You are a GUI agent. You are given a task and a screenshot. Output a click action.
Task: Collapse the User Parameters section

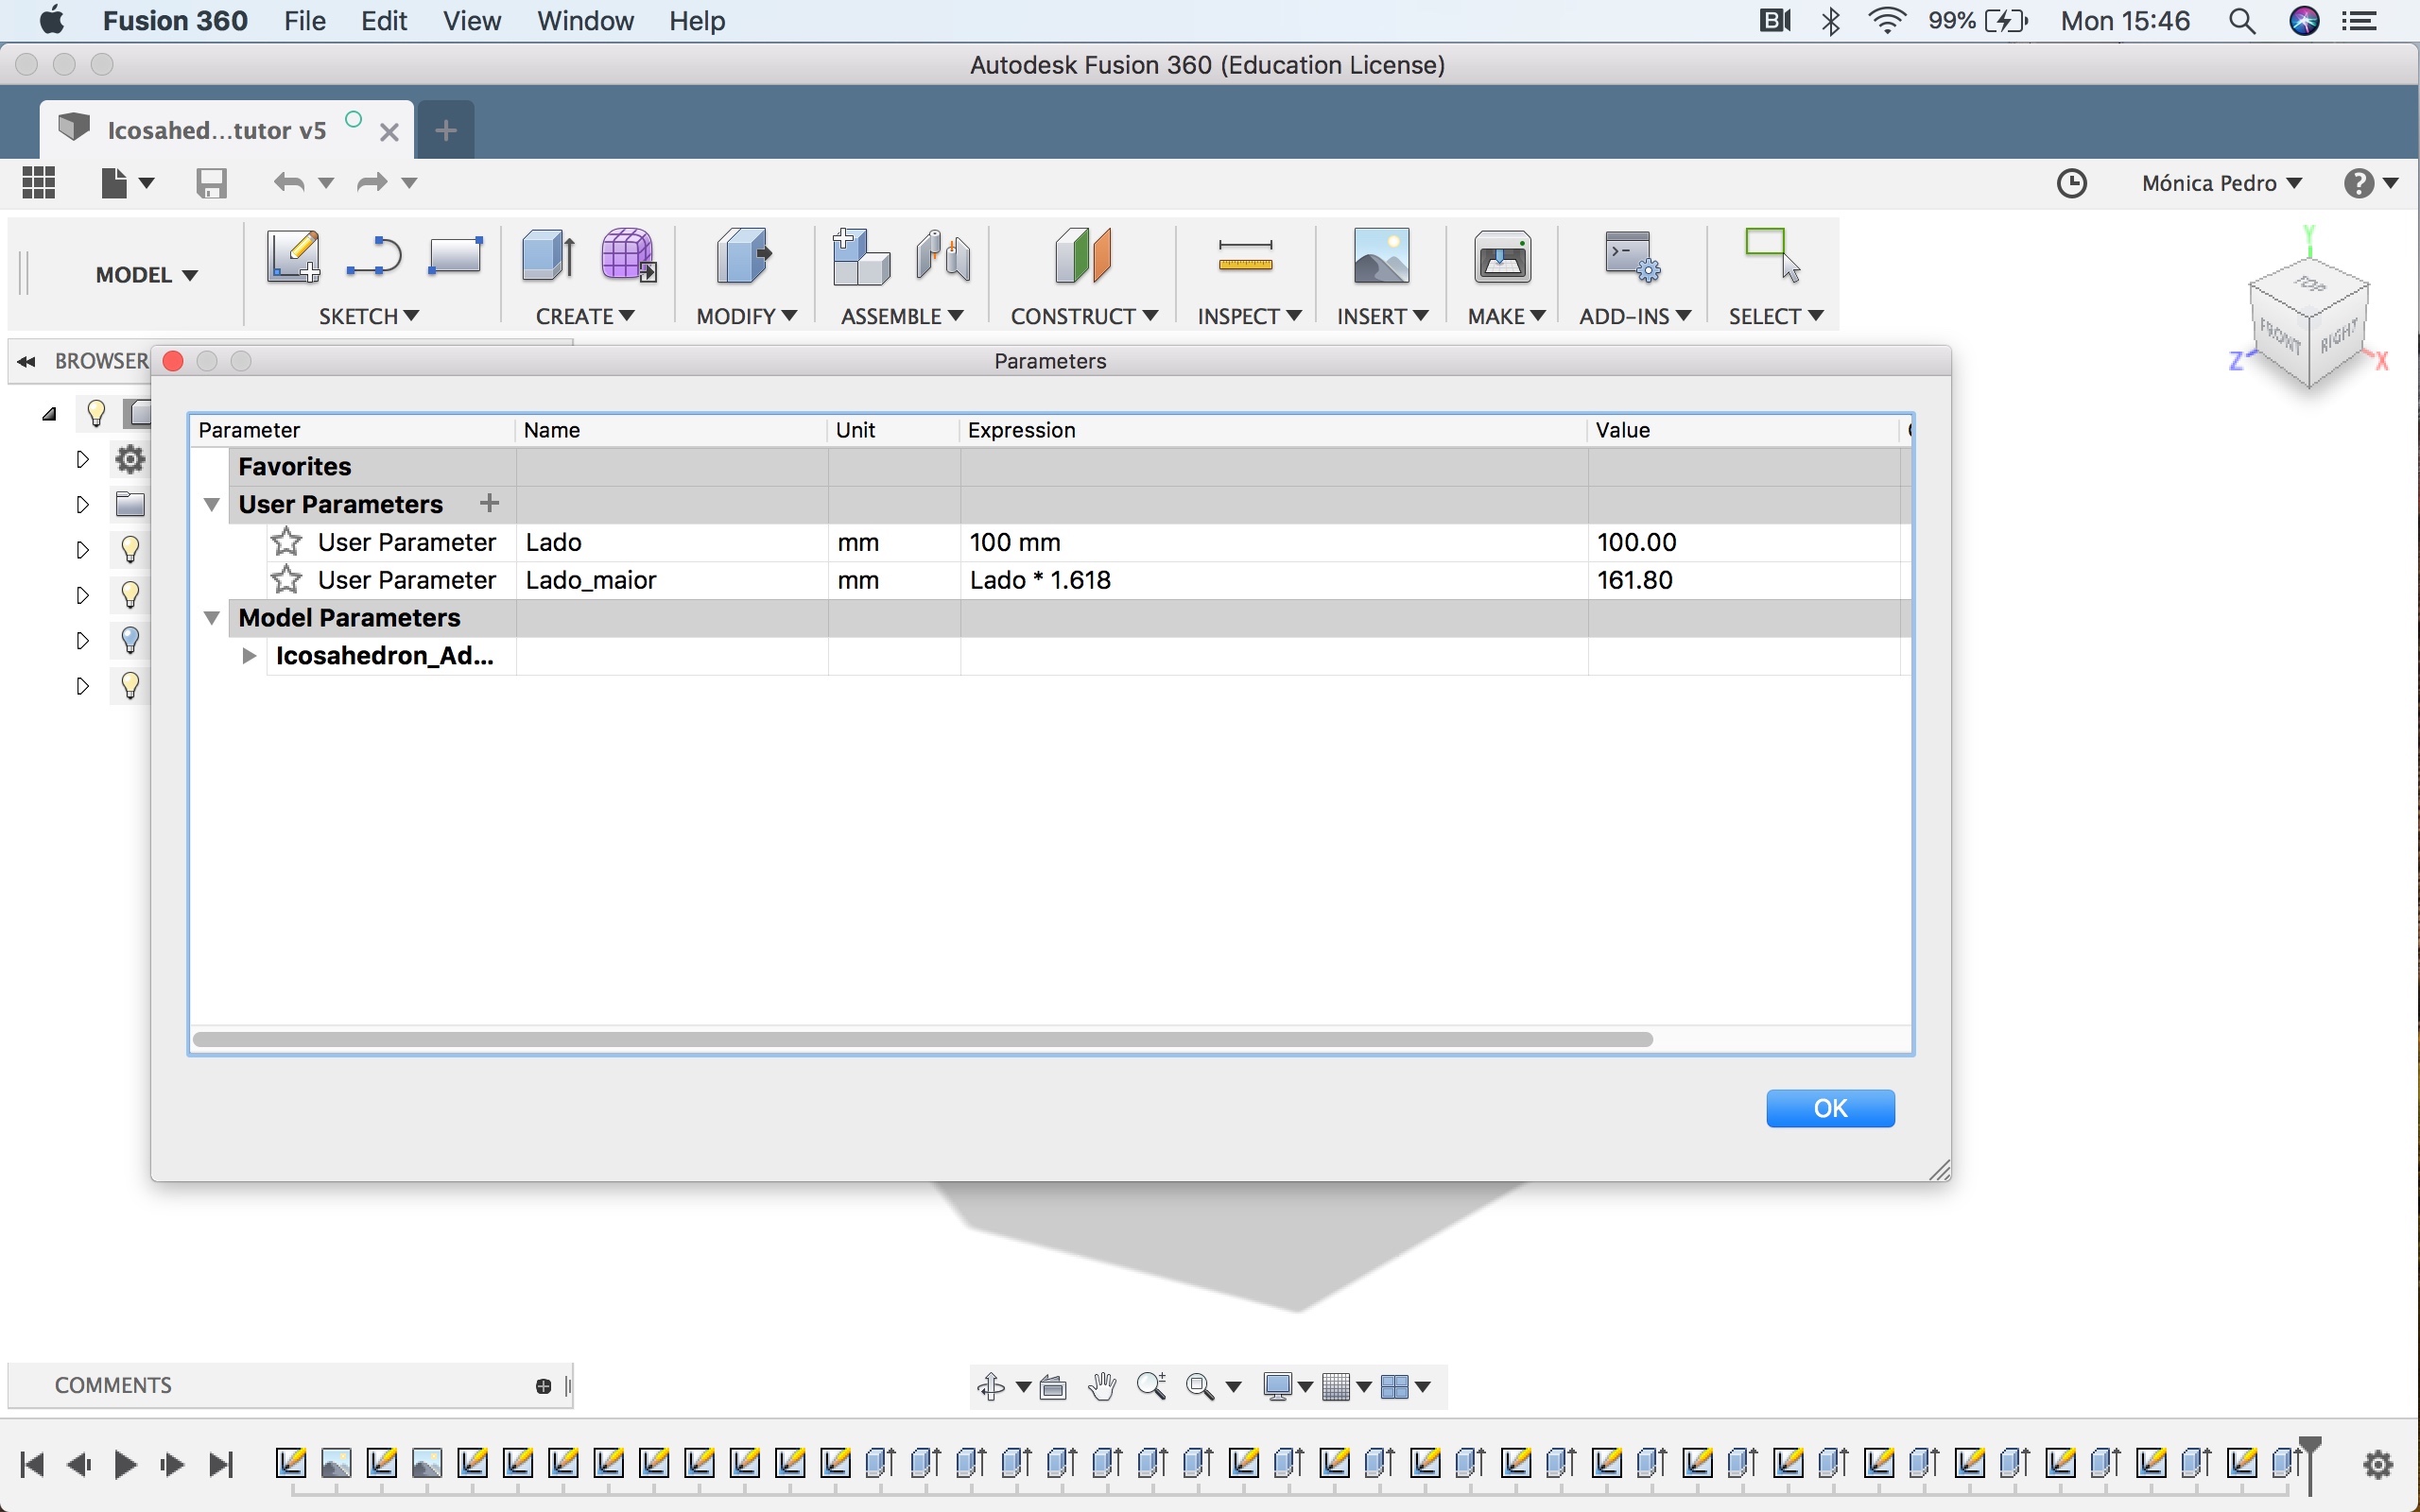212,504
